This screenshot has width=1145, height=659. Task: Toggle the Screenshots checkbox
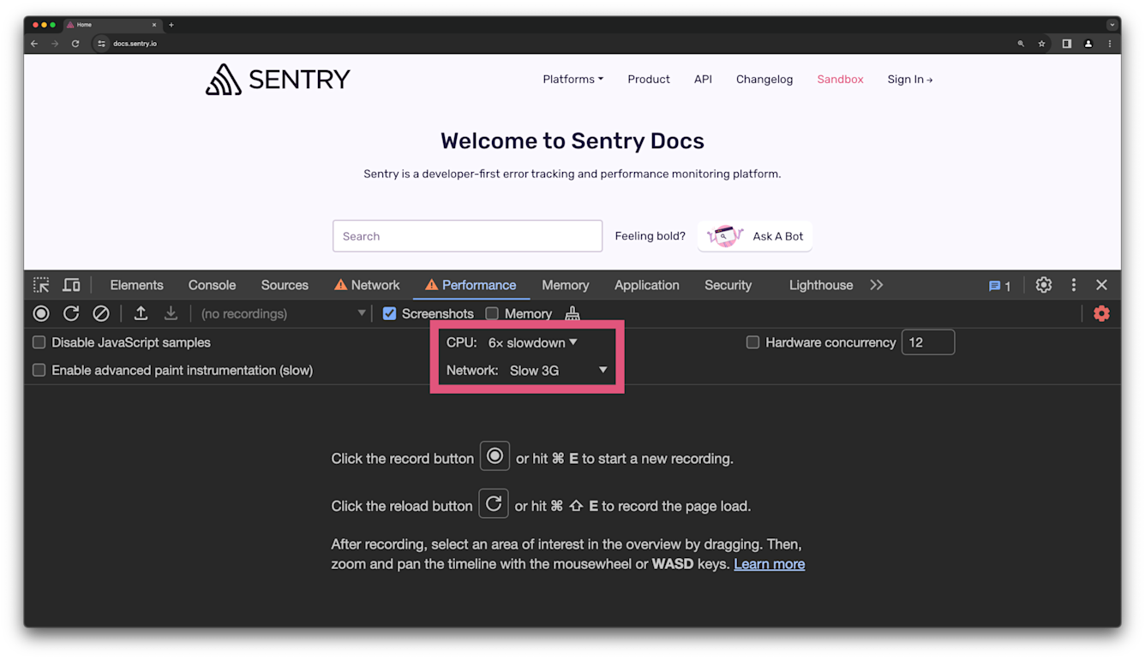click(389, 313)
